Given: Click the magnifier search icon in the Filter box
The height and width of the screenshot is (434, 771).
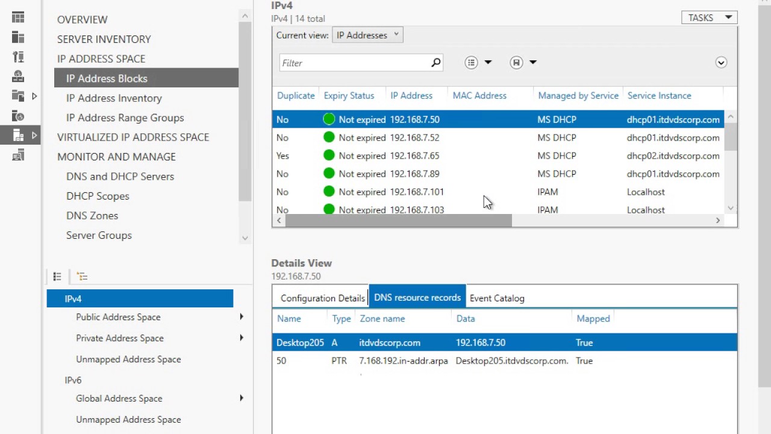Looking at the screenshot, I should coord(436,63).
